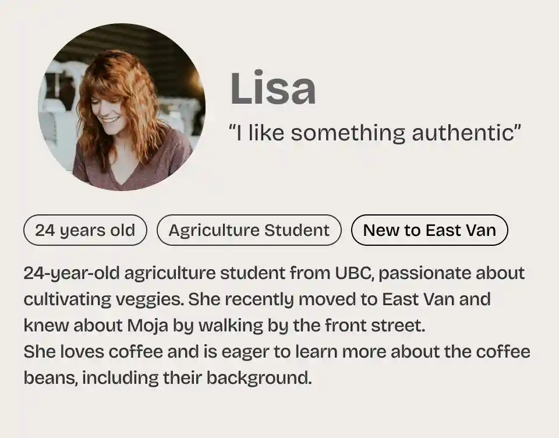Click the "Agriculture Student" tag pill
The height and width of the screenshot is (438, 559).
[249, 230]
